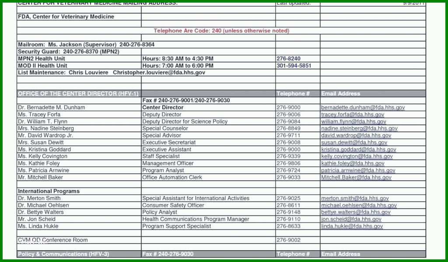The image size is (448, 262).
Task: Open kristina.goddard@fda.hhs.gov email link
Action: coord(359,149)
